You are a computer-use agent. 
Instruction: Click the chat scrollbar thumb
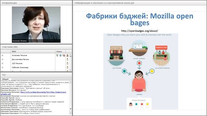71,109
